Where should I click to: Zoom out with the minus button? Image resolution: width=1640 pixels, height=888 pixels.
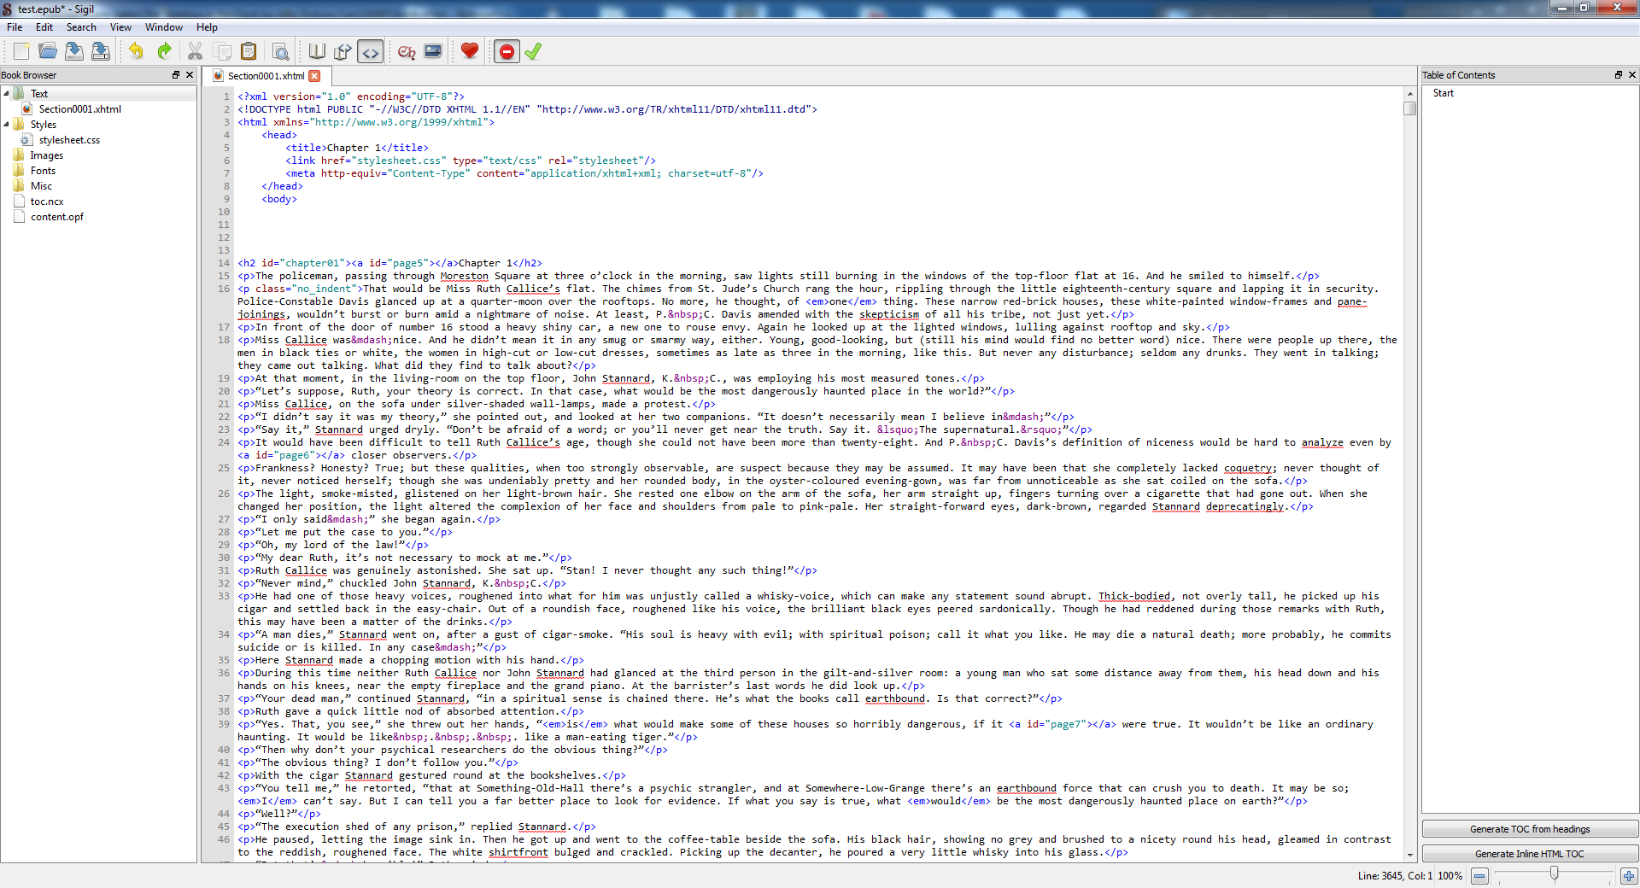click(x=1479, y=875)
